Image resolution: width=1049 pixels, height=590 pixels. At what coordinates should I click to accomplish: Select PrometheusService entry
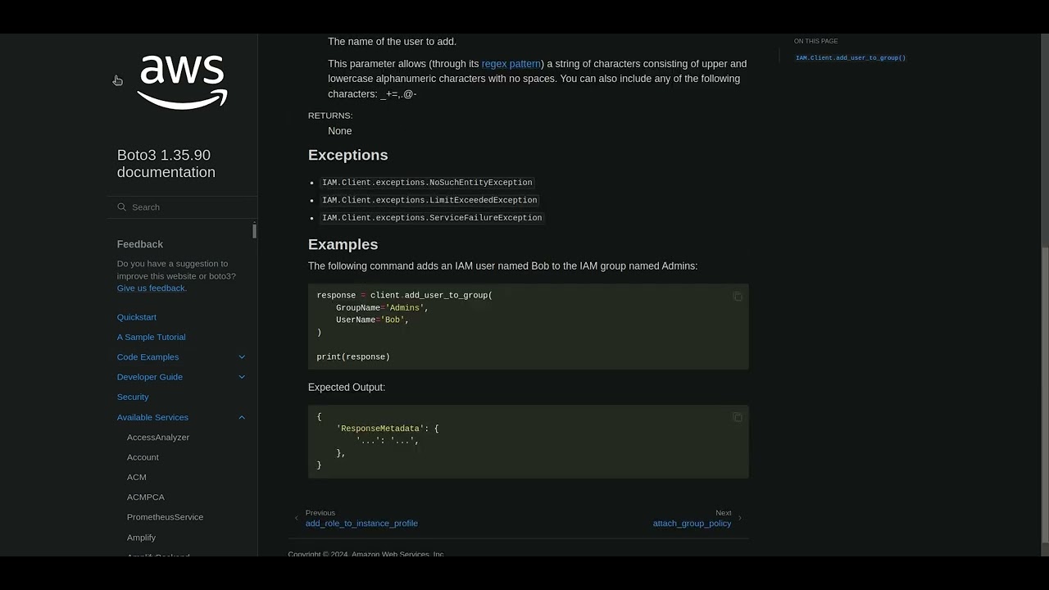point(165,517)
